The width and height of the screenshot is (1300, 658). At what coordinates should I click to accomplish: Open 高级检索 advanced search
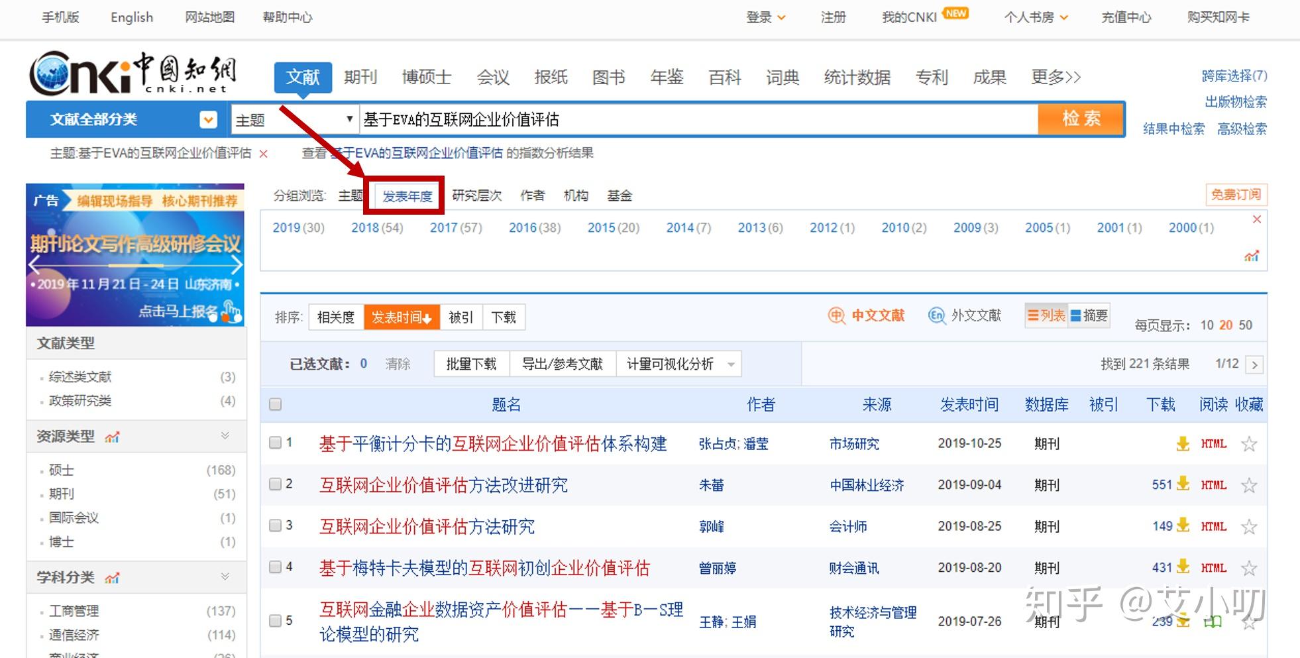point(1243,130)
